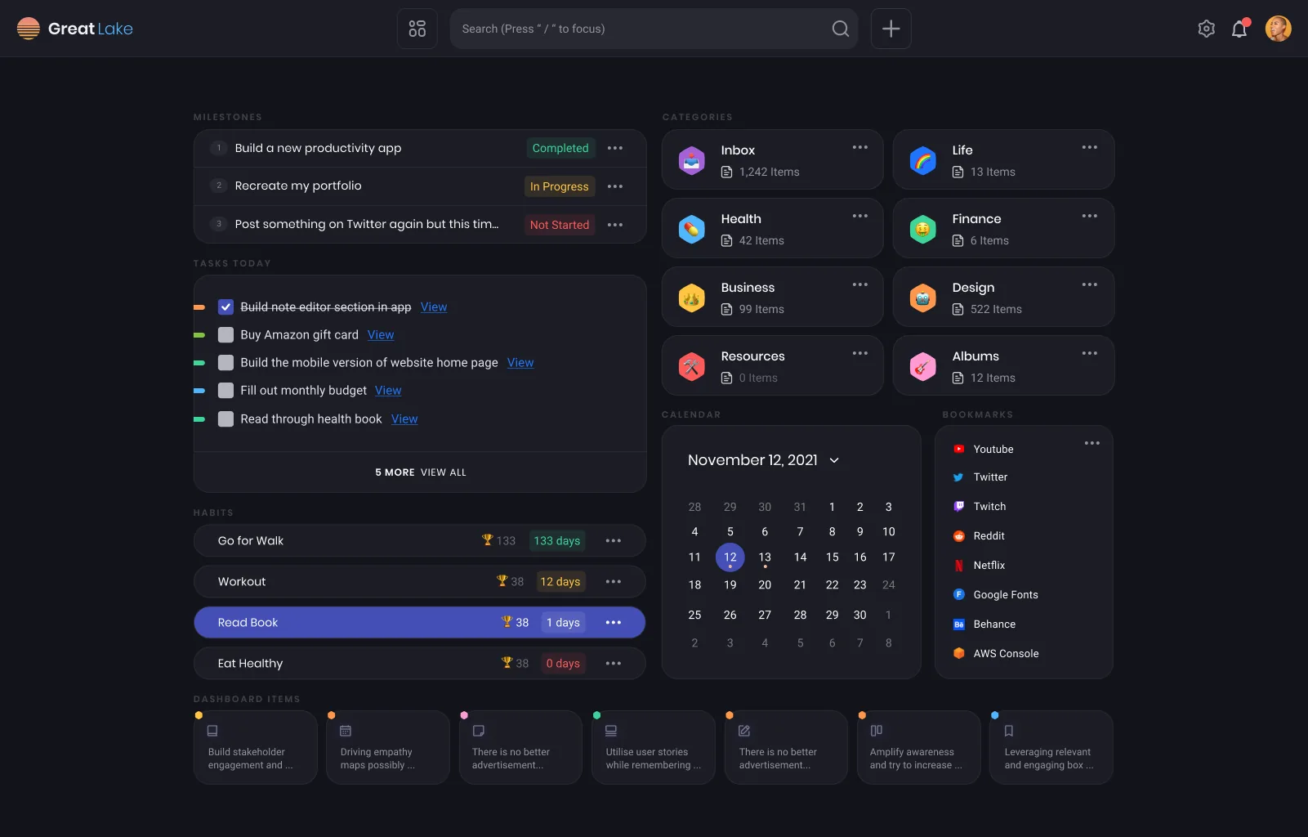This screenshot has height=837, width=1308.
Task: Open the Health pill category icon
Action: coord(692,229)
